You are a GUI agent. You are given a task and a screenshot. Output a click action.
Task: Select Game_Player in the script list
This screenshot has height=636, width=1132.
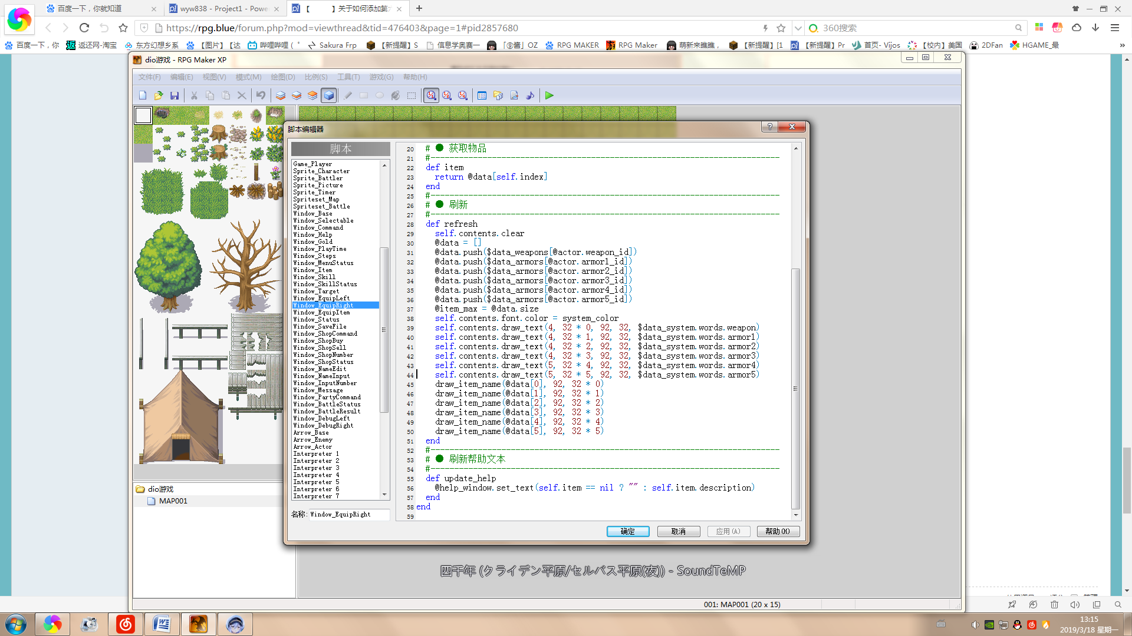[x=312, y=164]
